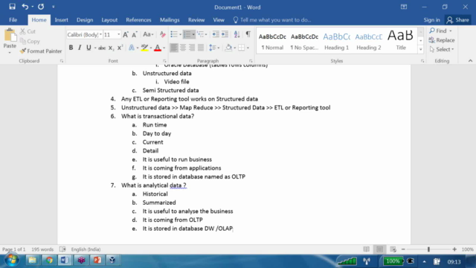Open the proofing errors status icon
Image resolution: width=476 pixels, height=268 pixels.
tap(62, 249)
